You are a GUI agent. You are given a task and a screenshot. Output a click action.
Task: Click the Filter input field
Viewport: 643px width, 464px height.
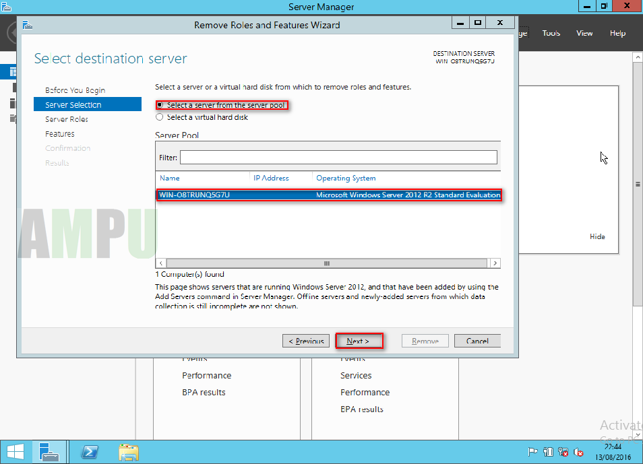coord(337,157)
